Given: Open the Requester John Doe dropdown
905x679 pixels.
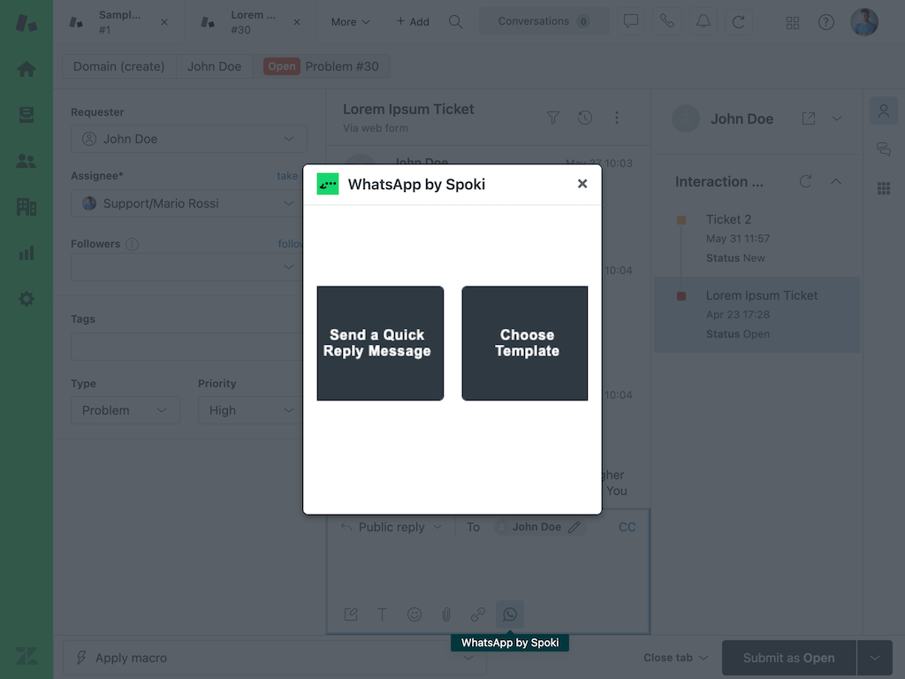Looking at the screenshot, I should point(189,139).
